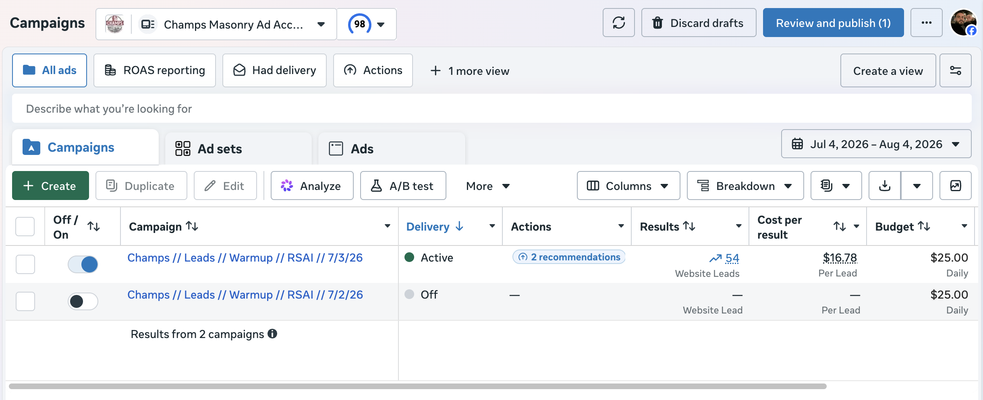983x400 pixels.
Task: Check the 7/3/26 campaign row checkbox
Action: (25, 264)
